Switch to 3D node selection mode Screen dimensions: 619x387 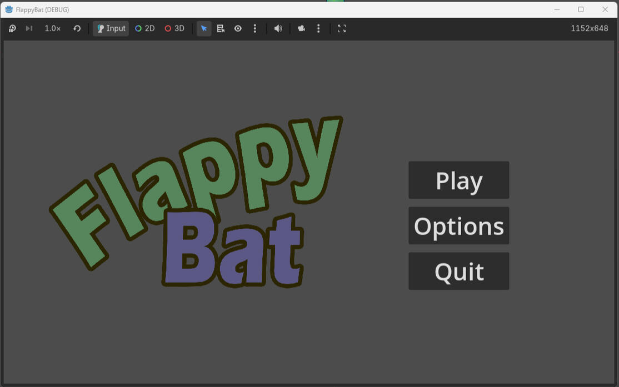click(x=174, y=28)
